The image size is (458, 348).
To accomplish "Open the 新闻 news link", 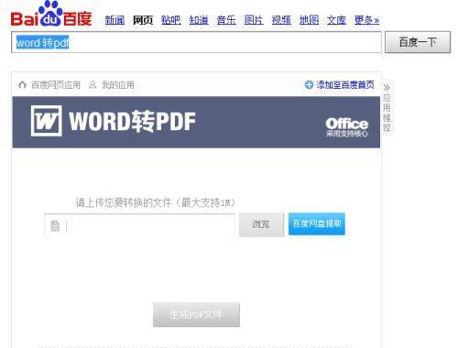I will [114, 20].
